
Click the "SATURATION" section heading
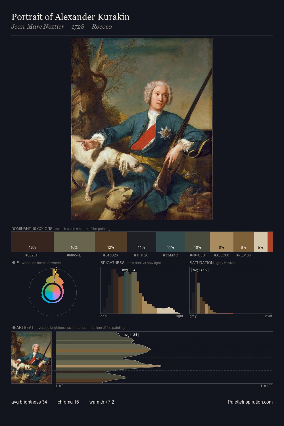[x=202, y=263]
